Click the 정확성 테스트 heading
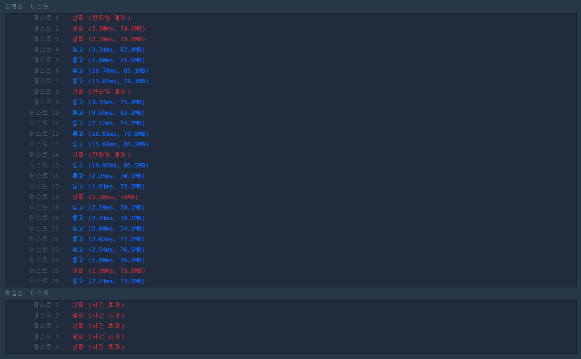 pyautogui.click(x=27, y=6)
